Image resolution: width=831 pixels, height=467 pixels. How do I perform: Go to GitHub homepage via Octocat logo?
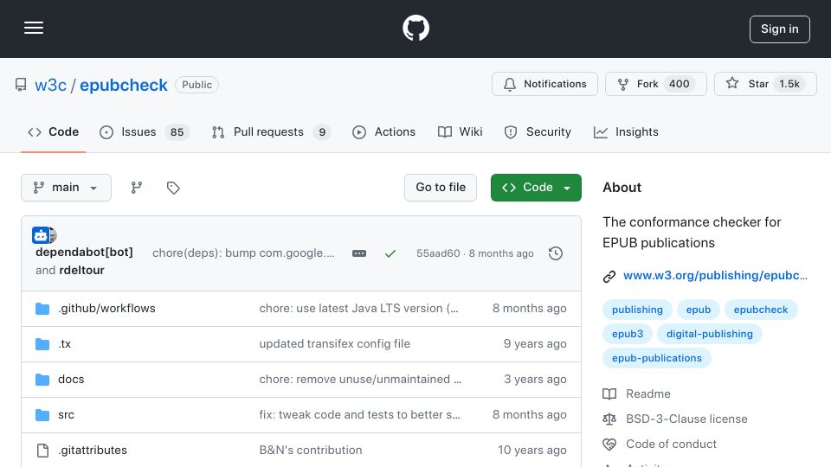click(415, 28)
